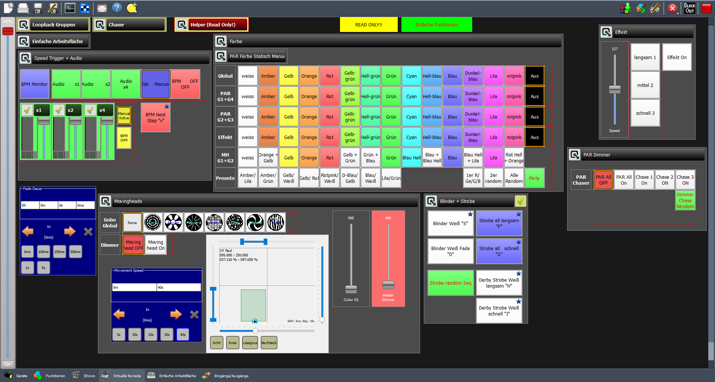Toggle the x1 speed checkbox
The image size is (715, 382).
pos(27,110)
